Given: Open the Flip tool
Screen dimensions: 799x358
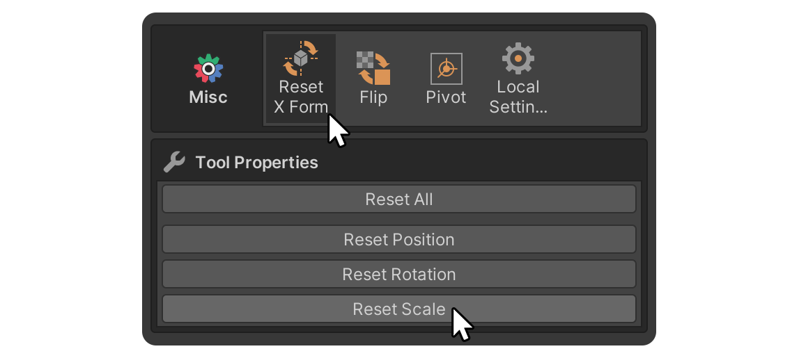Looking at the screenshot, I should coord(373,79).
